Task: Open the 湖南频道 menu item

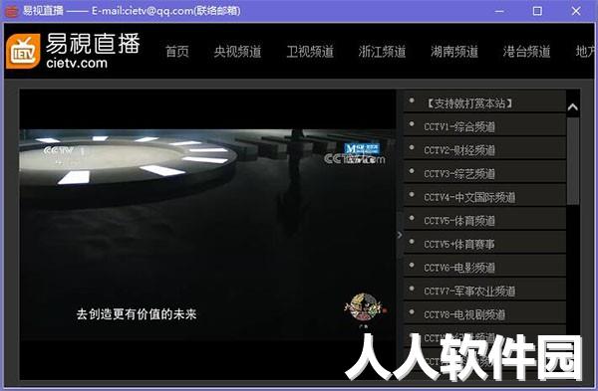Action: pyautogui.click(x=454, y=52)
